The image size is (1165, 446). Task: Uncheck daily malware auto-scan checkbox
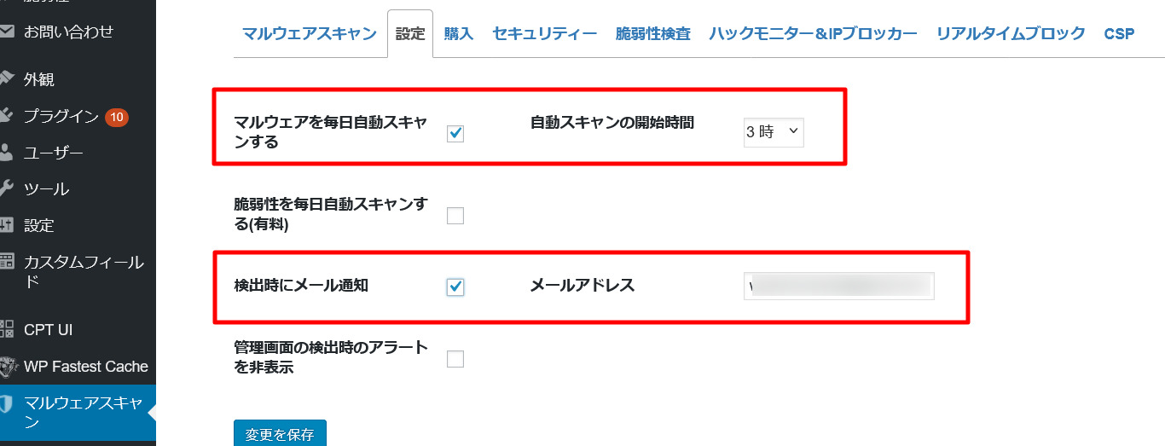tap(455, 133)
